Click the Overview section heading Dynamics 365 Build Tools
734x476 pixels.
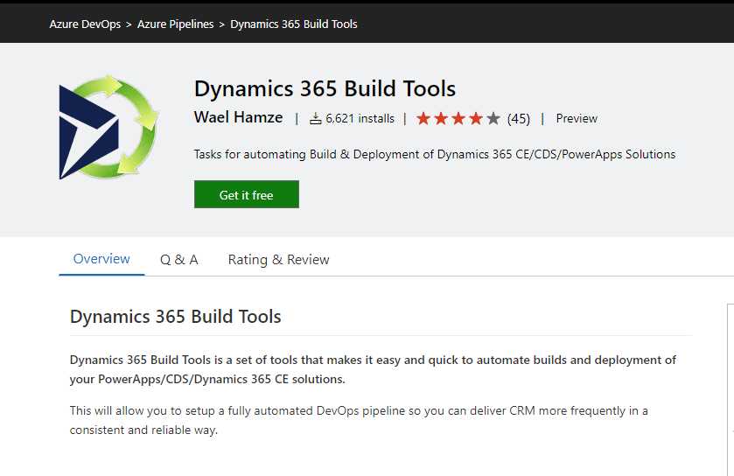pos(176,317)
